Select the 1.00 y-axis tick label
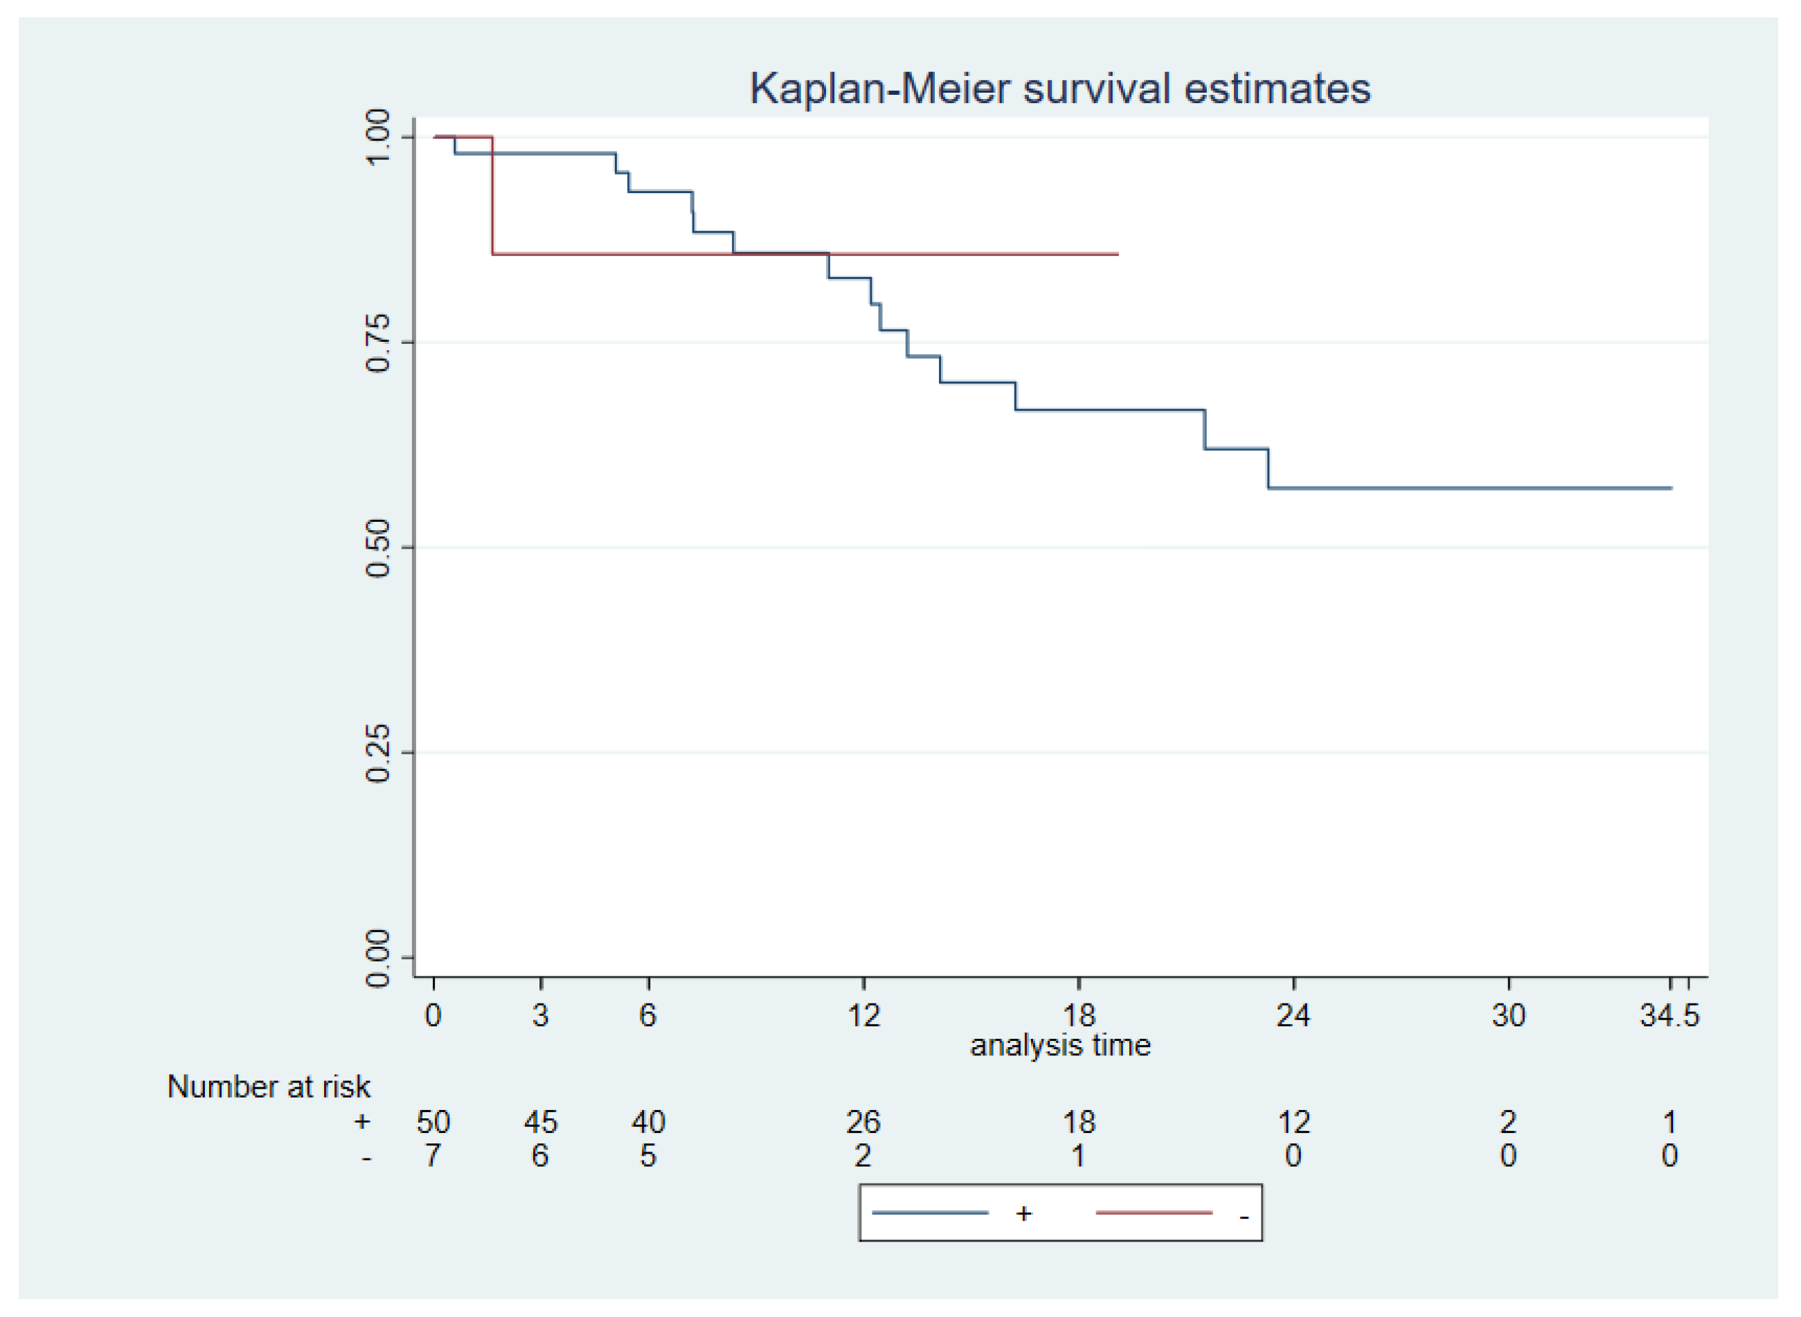Image resolution: width=1801 pixels, height=1317 pixels. (377, 137)
